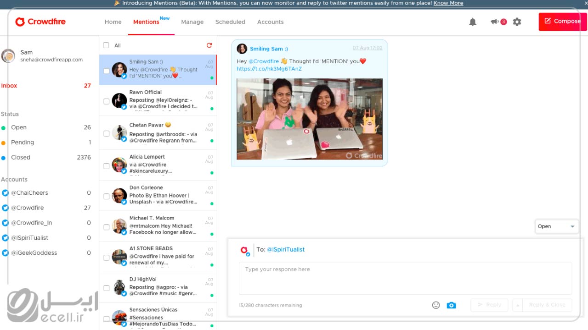Check the Alicia Lempert mention checkbox
The height and width of the screenshot is (330, 588).
[107, 166]
